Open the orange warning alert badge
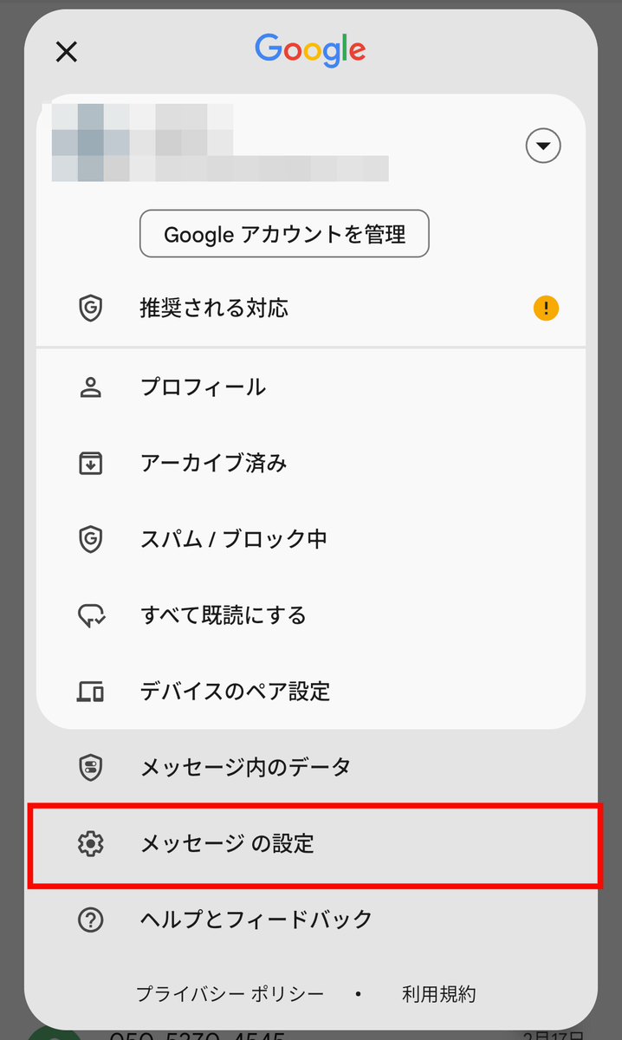622x1040 pixels. click(546, 308)
